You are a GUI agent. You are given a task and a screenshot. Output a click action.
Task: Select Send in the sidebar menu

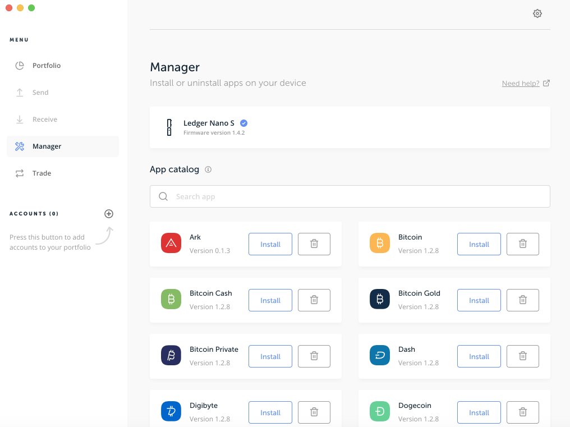62,93
